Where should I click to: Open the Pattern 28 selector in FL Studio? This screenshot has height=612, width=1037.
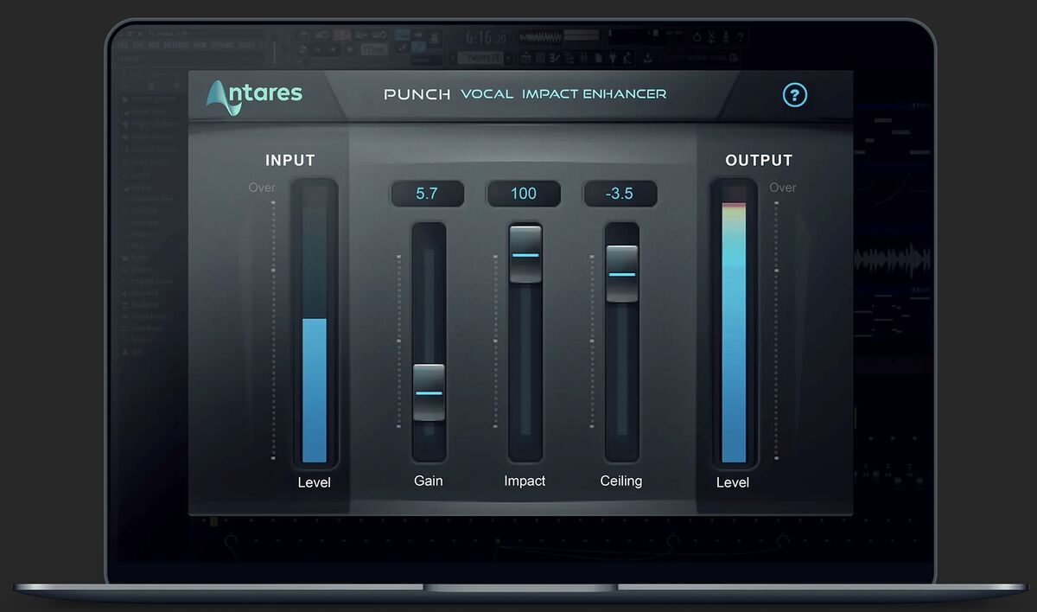tap(482, 58)
